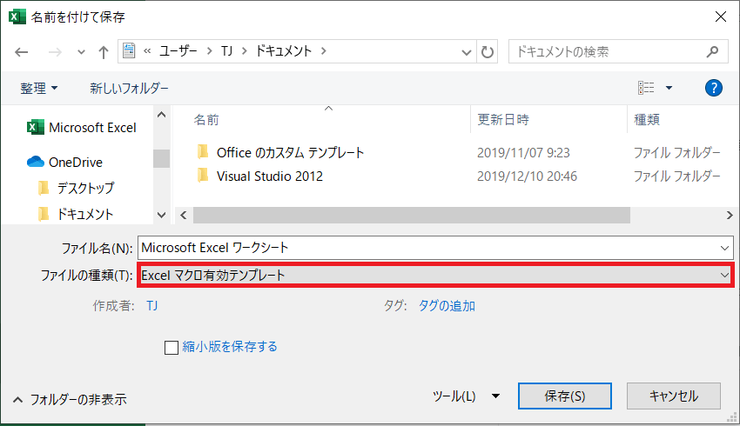740x426 pixels.
Task: Expand the view options dropdown arrow
Action: click(669, 88)
